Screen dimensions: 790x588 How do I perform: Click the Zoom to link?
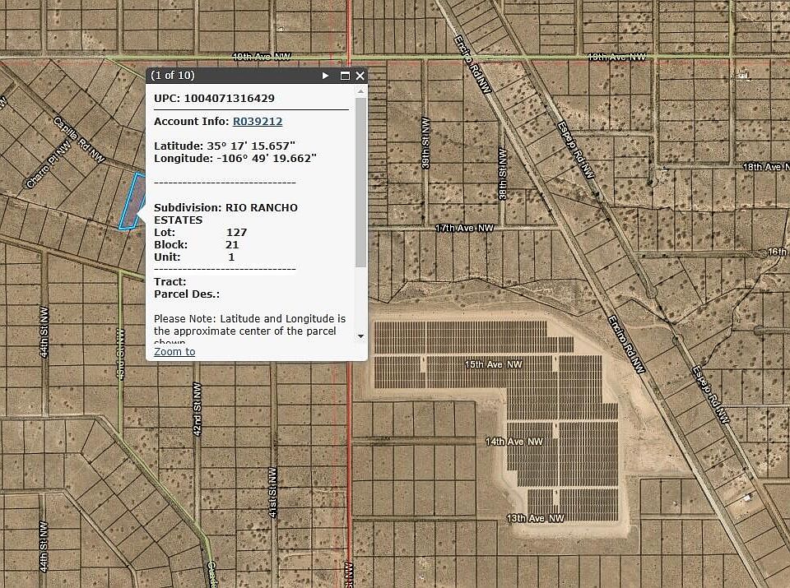[174, 352]
